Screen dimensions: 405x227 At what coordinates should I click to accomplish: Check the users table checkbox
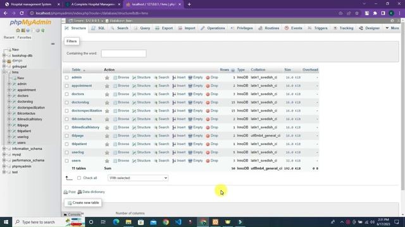coord(66,161)
